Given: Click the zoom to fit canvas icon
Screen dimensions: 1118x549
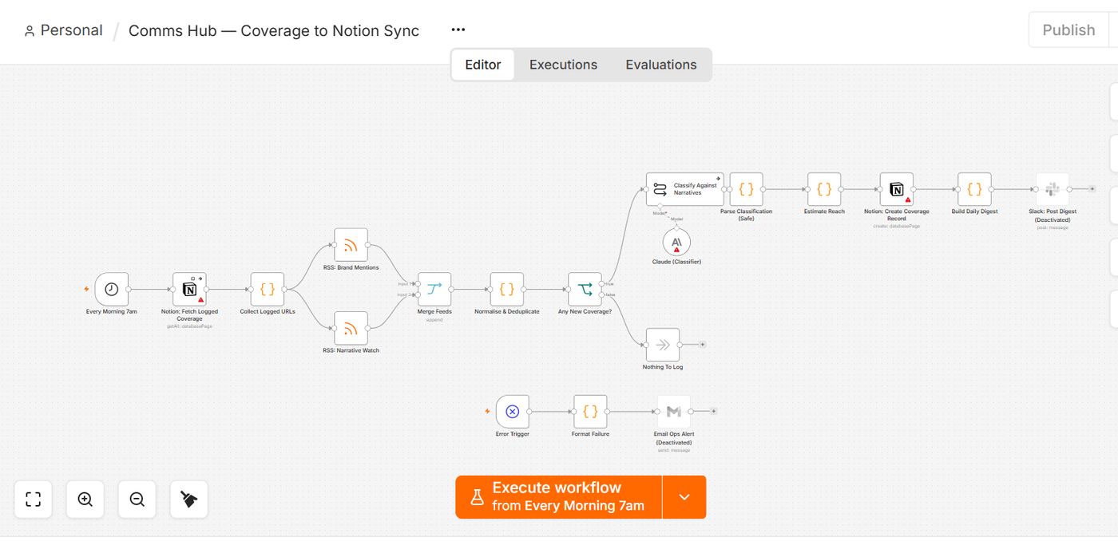Looking at the screenshot, I should click(x=33, y=500).
